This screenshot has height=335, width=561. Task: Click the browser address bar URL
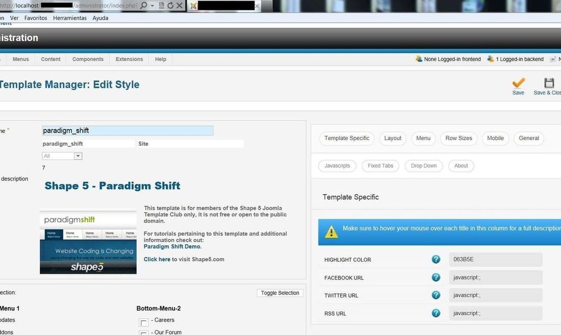[x=69, y=6]
